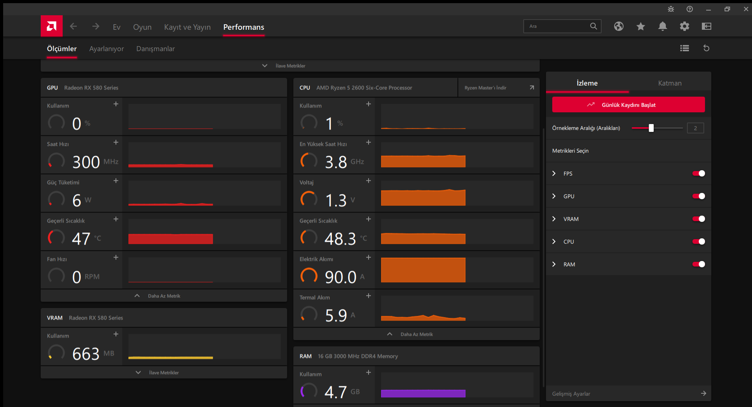
Task: Switch to the Katman panel tab
Action: [x=670, y=83]
